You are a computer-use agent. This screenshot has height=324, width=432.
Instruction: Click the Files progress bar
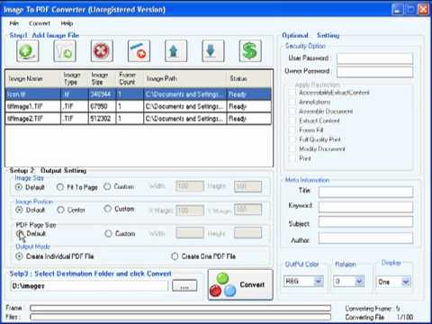180,317
